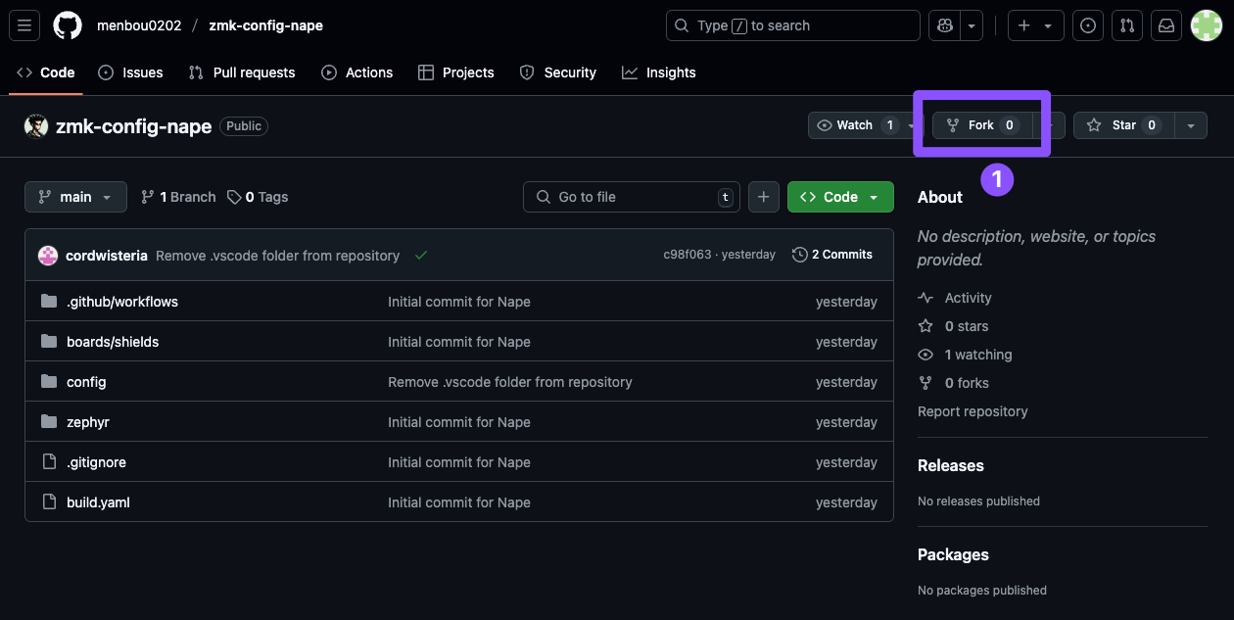
Task: Open the user profile avatar menu
Action: point(1206,25)
